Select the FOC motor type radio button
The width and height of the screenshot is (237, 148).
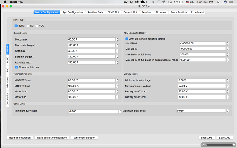[x=37, y=26]
